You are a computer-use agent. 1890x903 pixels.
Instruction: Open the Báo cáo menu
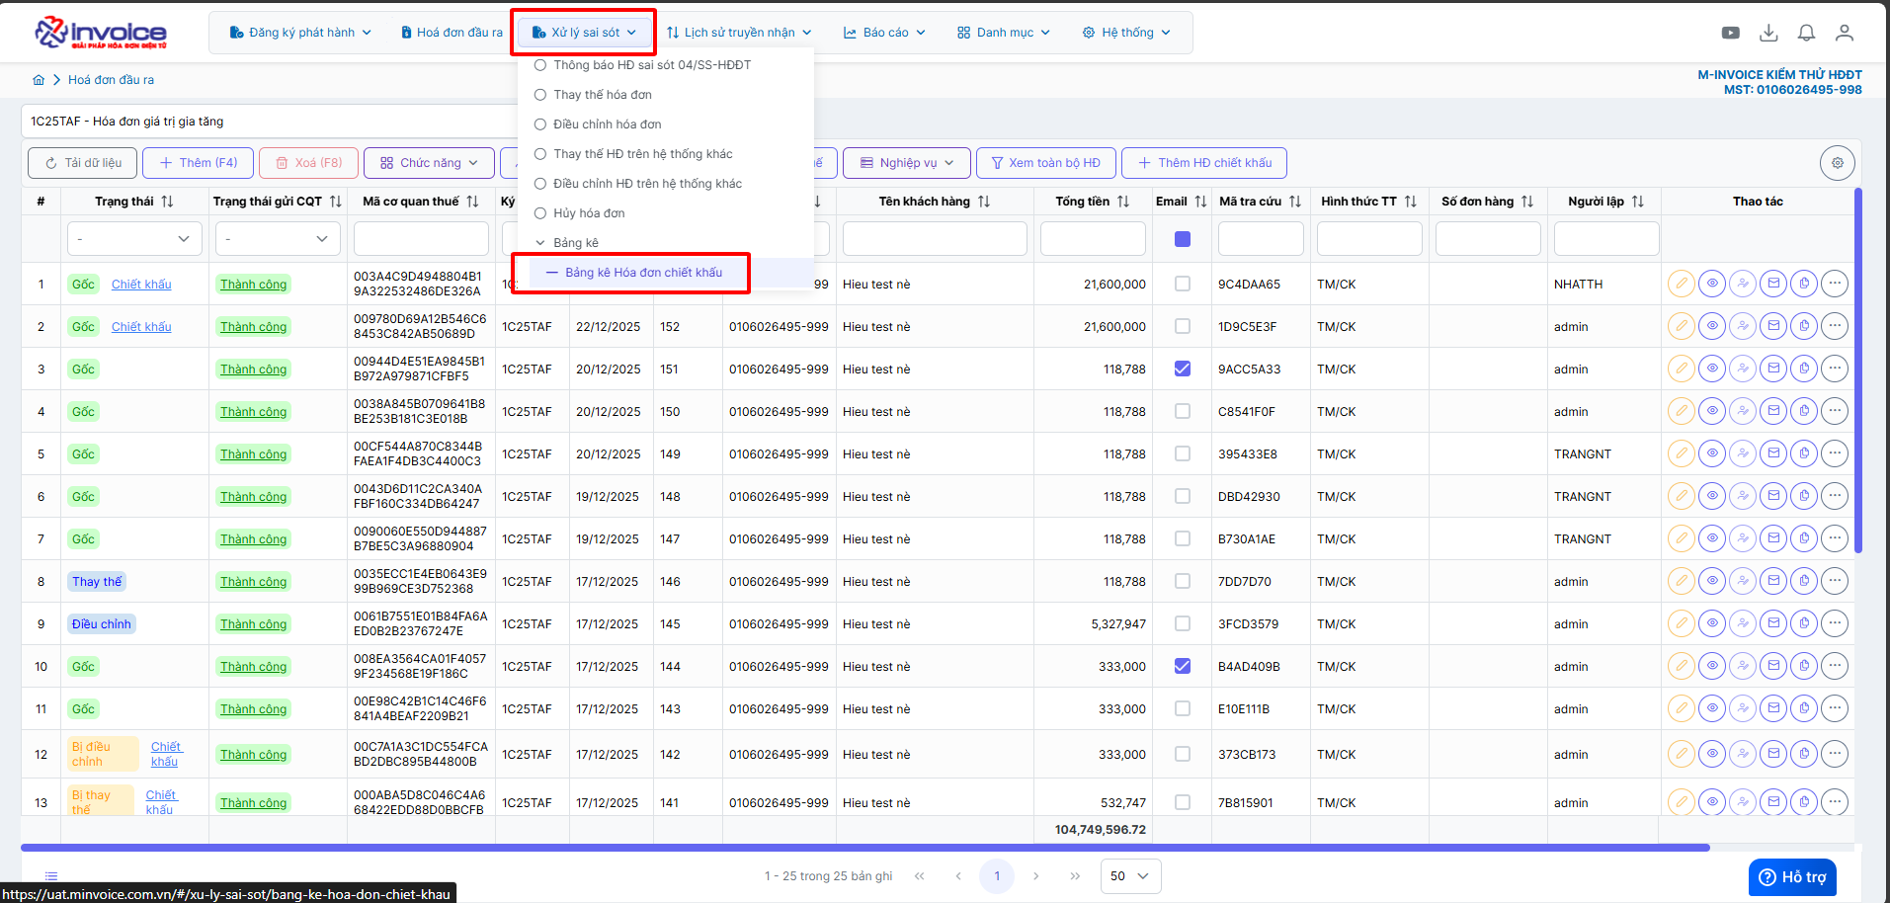tap(884, 33)
